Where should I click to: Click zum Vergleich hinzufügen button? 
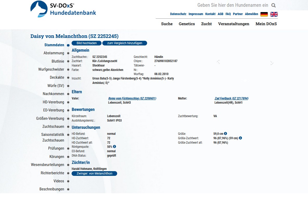[x=124, y=43]
